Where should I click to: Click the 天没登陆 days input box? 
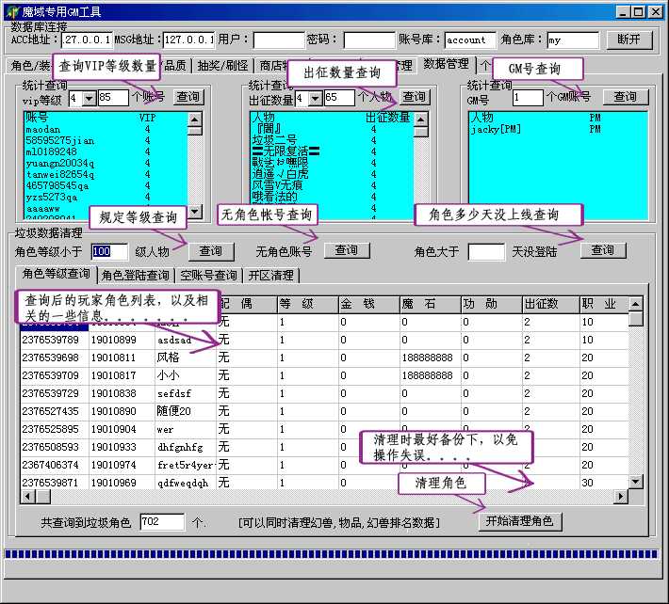[x=486, y=251]
